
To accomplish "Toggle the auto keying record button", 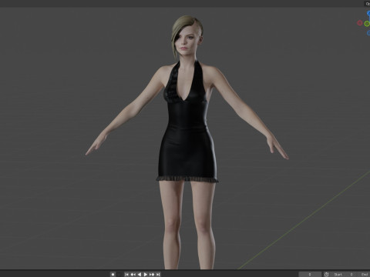I will 113,275.
